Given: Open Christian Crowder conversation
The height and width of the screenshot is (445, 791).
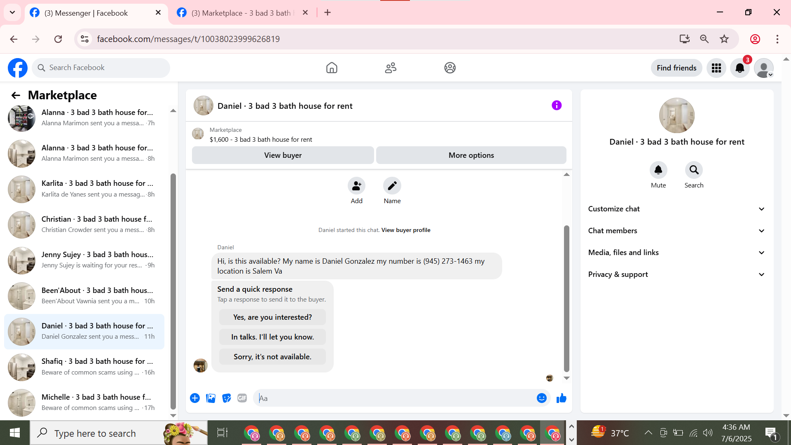Looking at the screenshot, I should (x=84, y=225).
